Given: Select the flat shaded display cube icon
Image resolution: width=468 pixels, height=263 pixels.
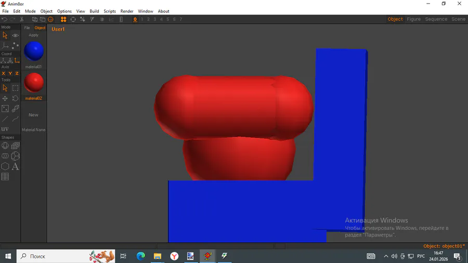Looking at the screenshot, I should tap(43, 19).
